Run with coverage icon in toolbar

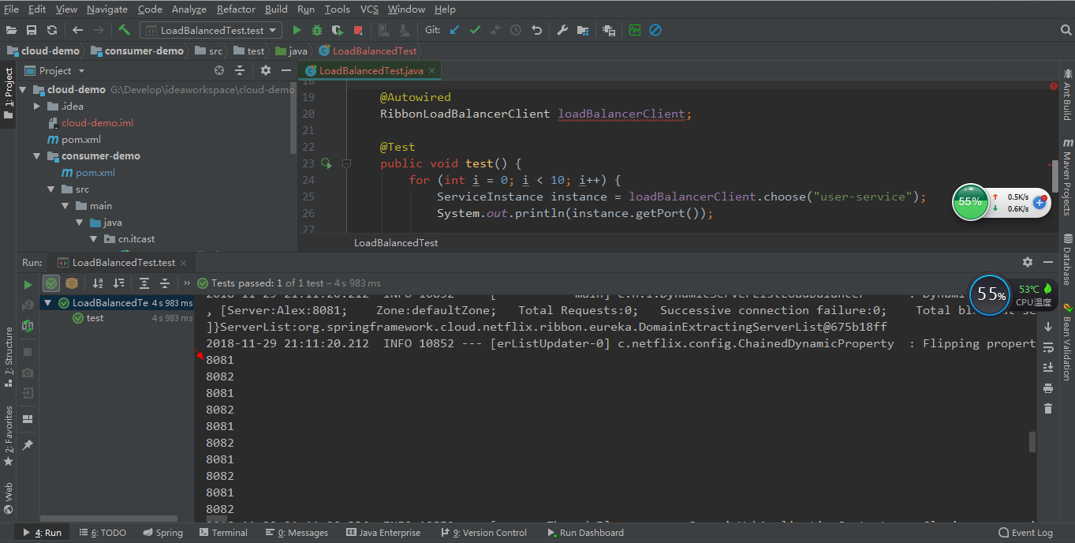click(x=338, y=30)
